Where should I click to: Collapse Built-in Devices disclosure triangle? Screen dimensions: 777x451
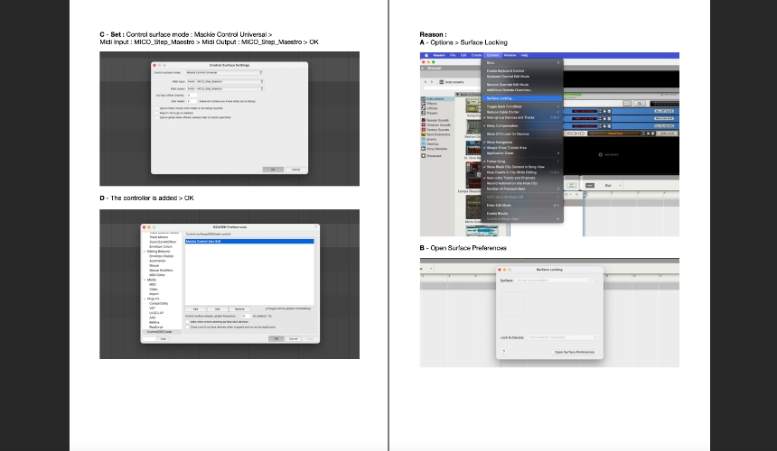(458, 95)
